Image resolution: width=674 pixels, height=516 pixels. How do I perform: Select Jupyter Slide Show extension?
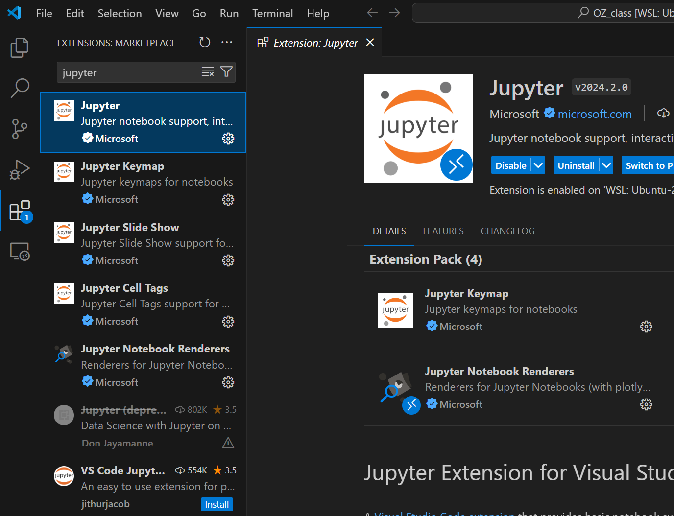click(x=143, y=244)
